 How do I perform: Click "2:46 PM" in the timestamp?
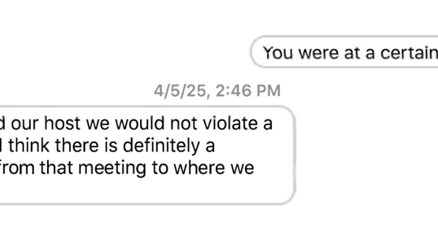[248, 91]
